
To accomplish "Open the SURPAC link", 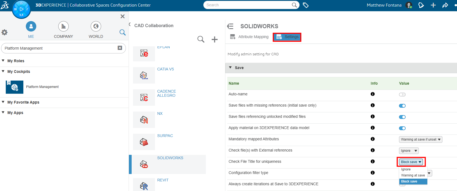I will (x=165, y=136).
